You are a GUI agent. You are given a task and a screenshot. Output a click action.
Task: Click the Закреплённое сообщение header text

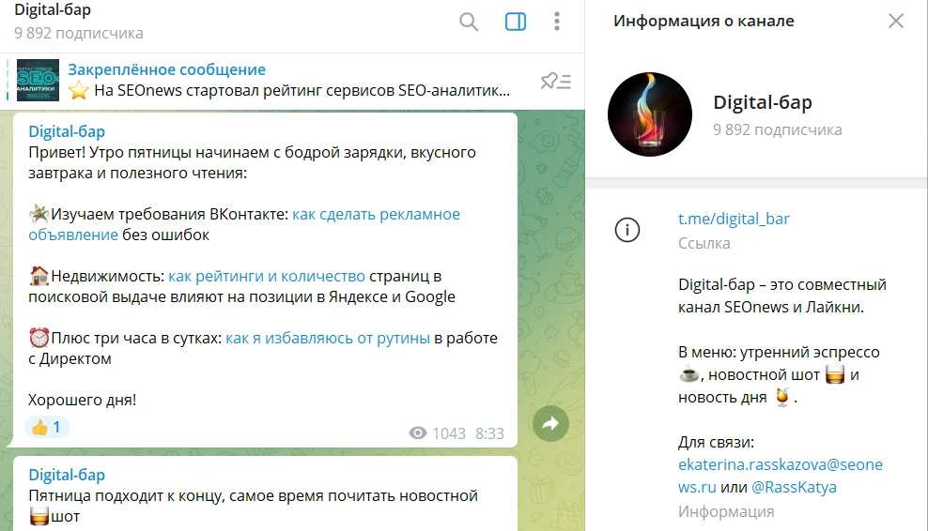pyautogui.click(x=167, y=69)
